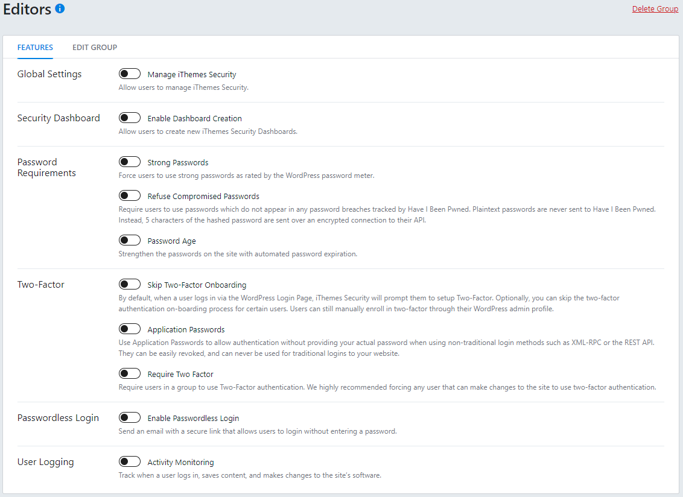Toggle Require Two Factor on
Viewport: 683px width, 497px height.
(129, 373)
